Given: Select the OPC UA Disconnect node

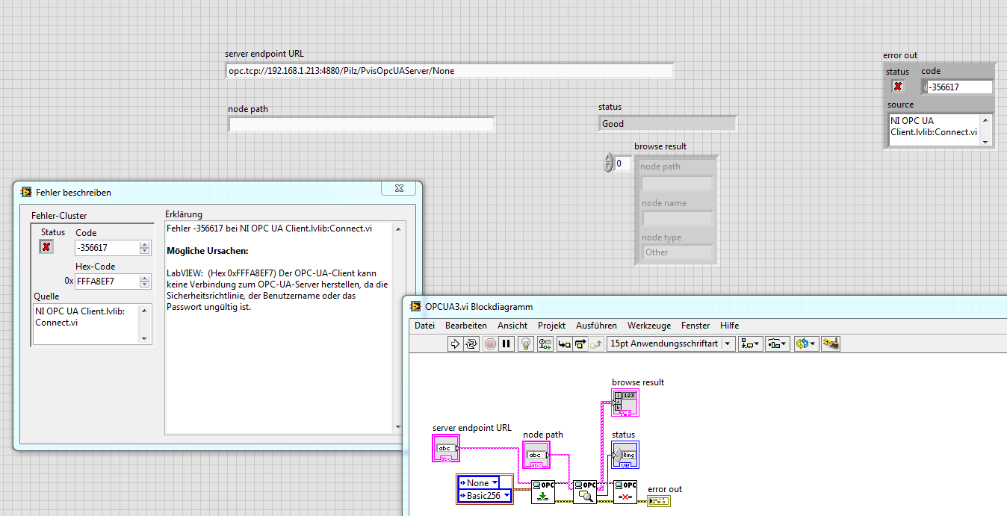Looking at the screenshot, I should (x=625, y=492).
